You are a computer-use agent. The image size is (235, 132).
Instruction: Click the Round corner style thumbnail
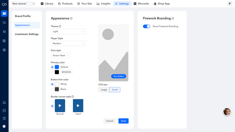(60, 106)
